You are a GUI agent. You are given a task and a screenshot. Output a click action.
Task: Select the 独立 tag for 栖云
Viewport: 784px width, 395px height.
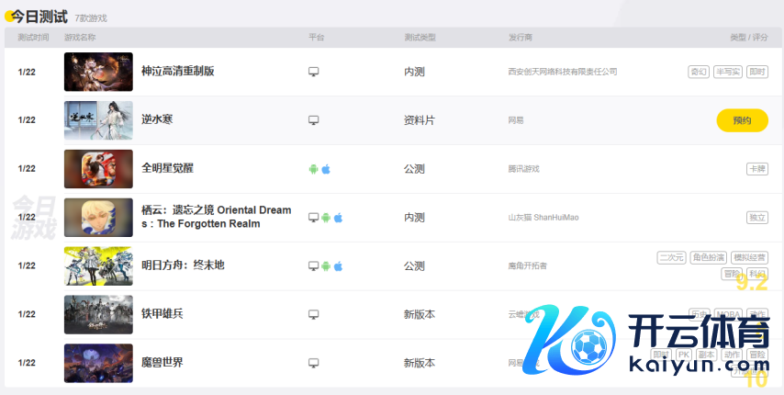click(756, 218)
